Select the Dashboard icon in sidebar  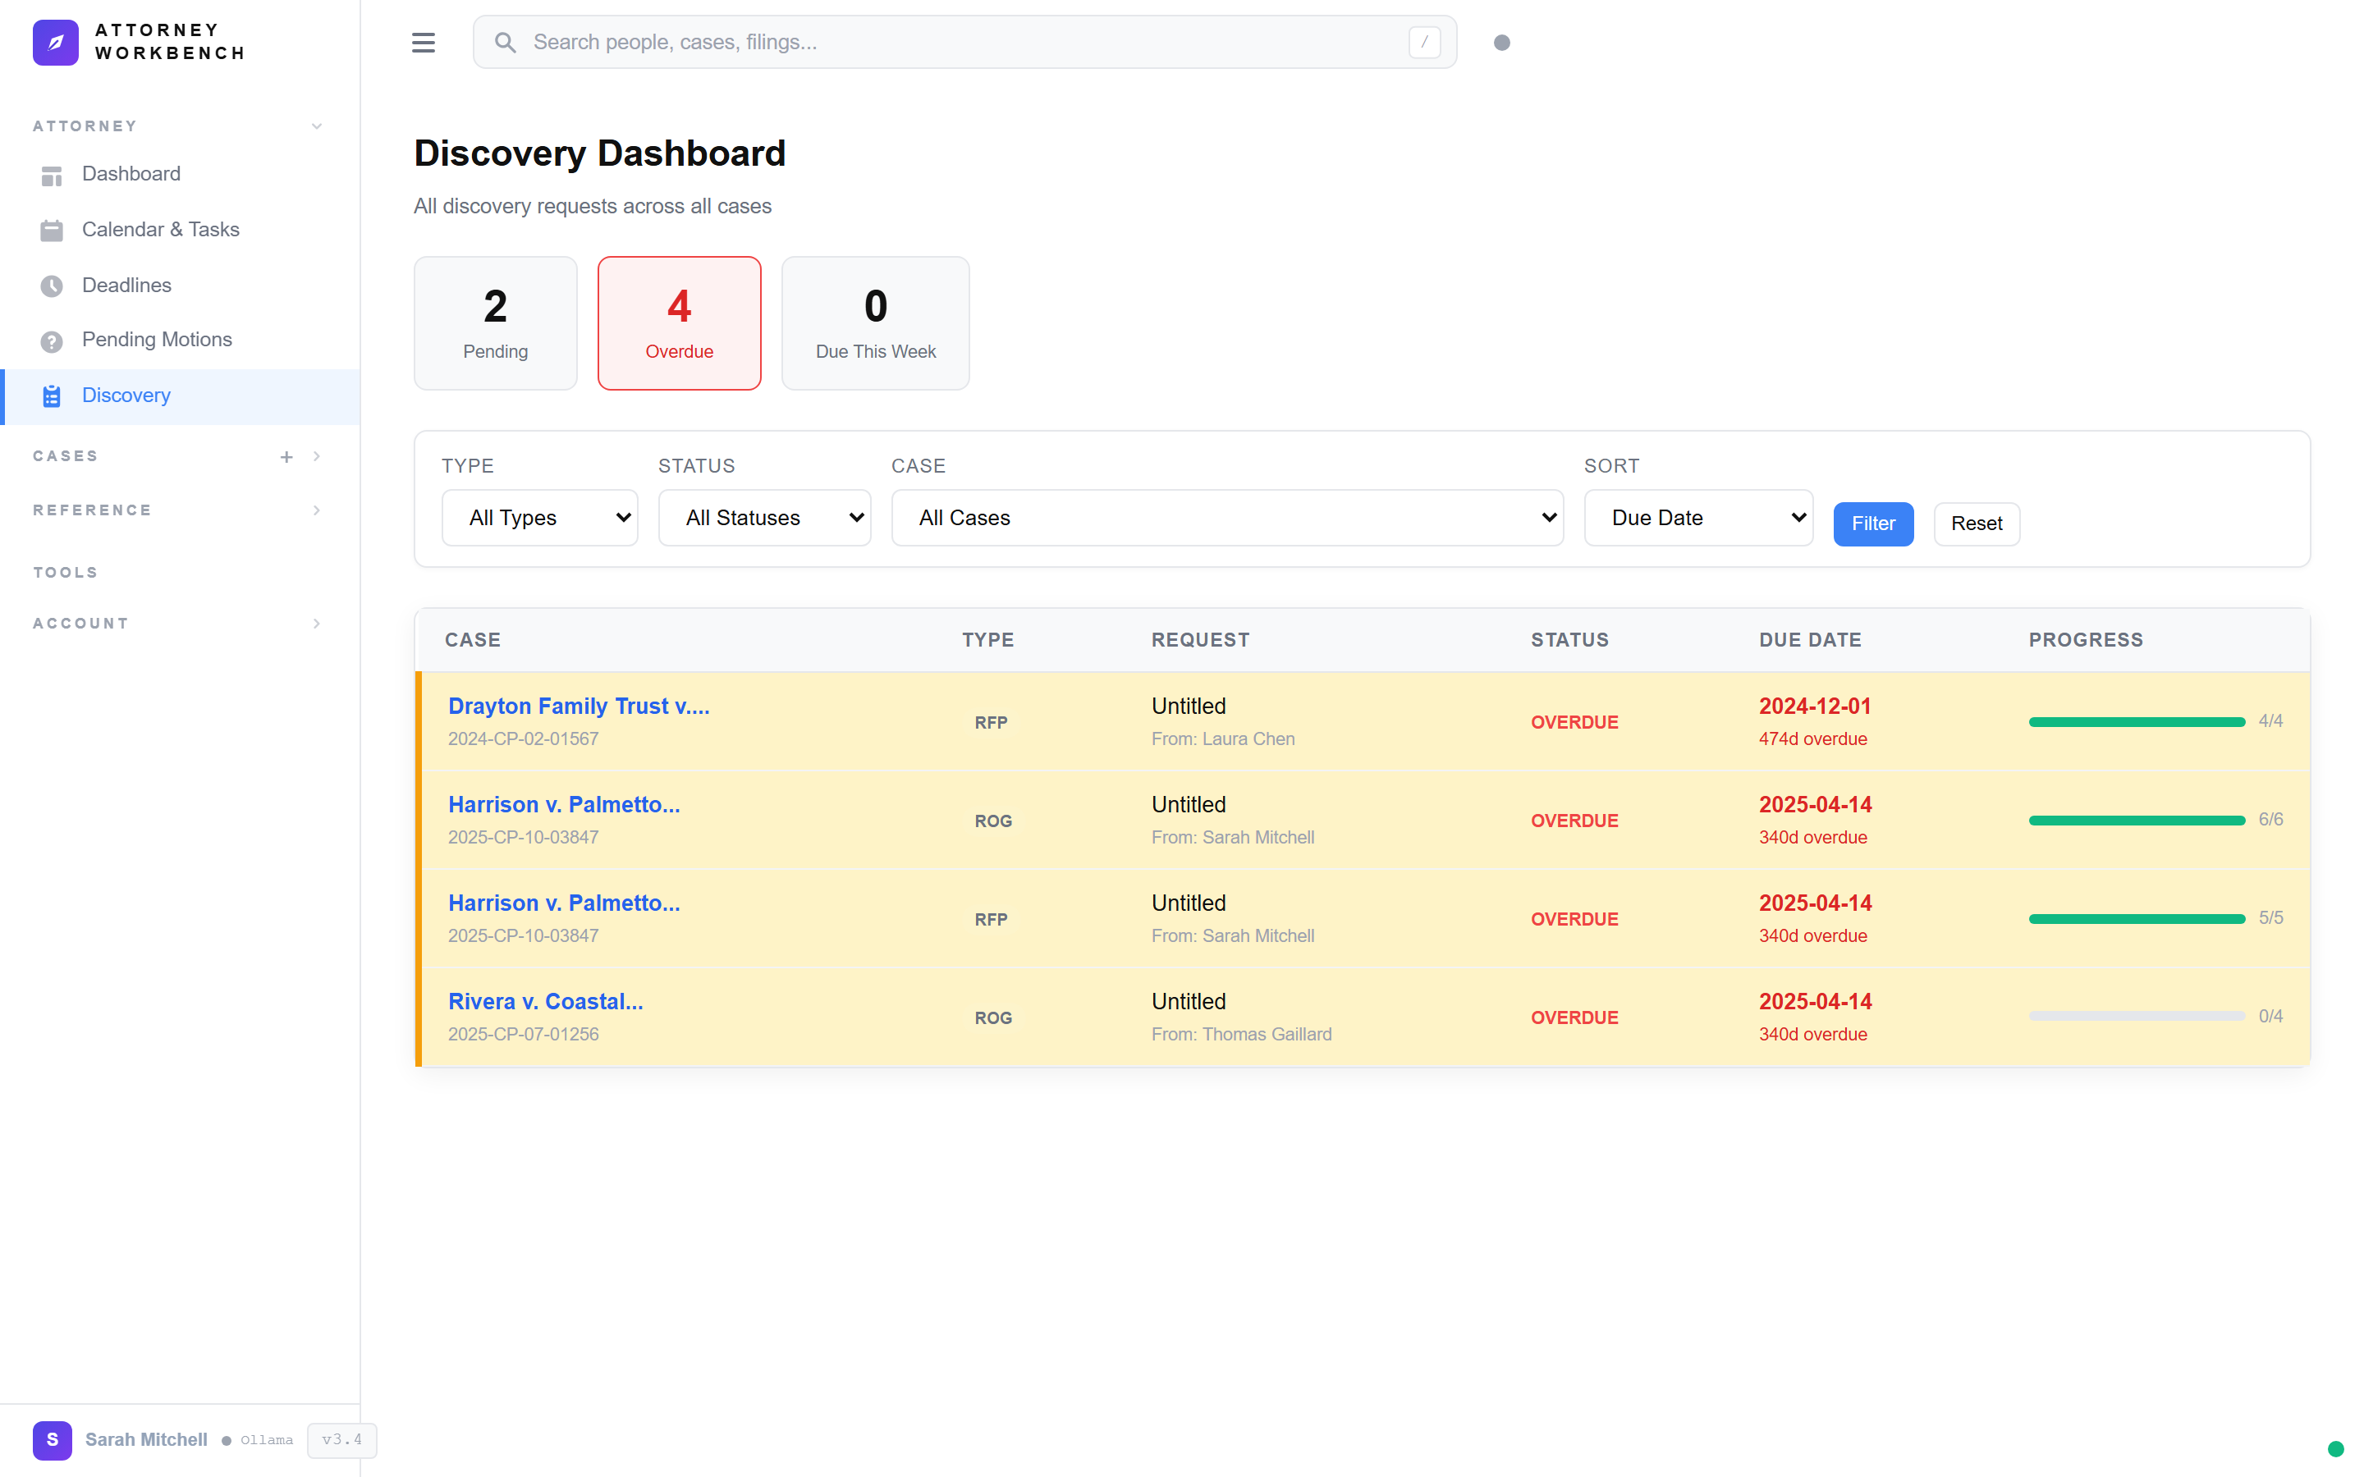tap(52, 175)
